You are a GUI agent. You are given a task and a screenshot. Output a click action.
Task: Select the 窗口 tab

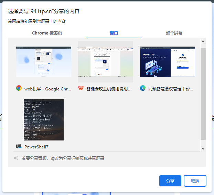point(114,33)
